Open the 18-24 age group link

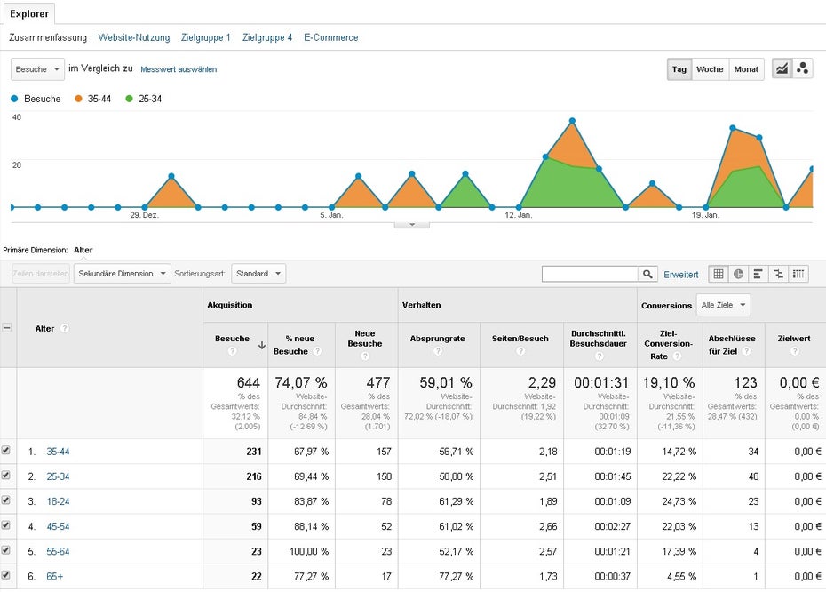(58, 501)
